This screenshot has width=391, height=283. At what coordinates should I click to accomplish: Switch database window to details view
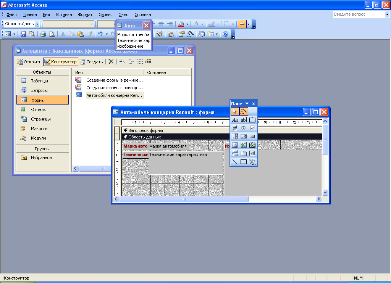coord(149,61)
